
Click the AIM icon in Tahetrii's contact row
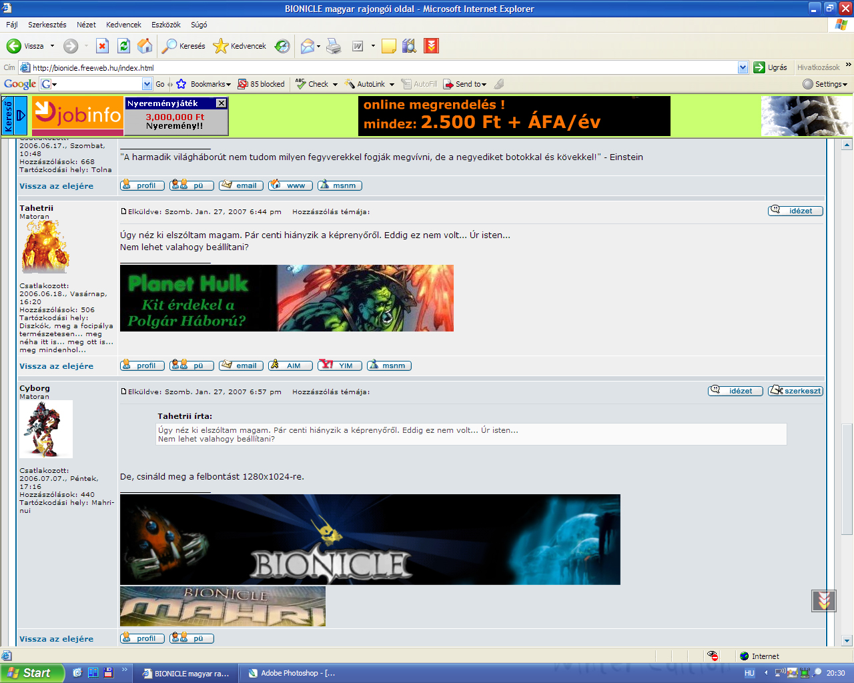point(290,365)
